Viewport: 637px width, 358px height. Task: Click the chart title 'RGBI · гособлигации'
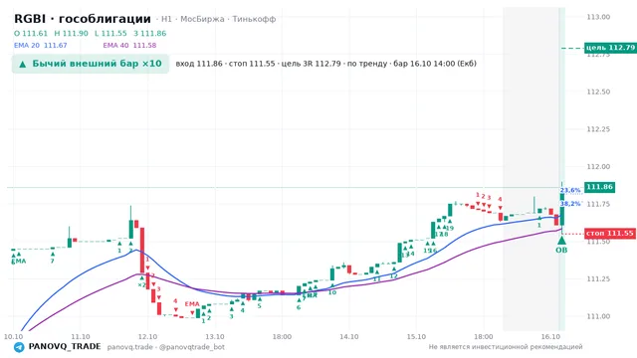click(x=83, y=19)
